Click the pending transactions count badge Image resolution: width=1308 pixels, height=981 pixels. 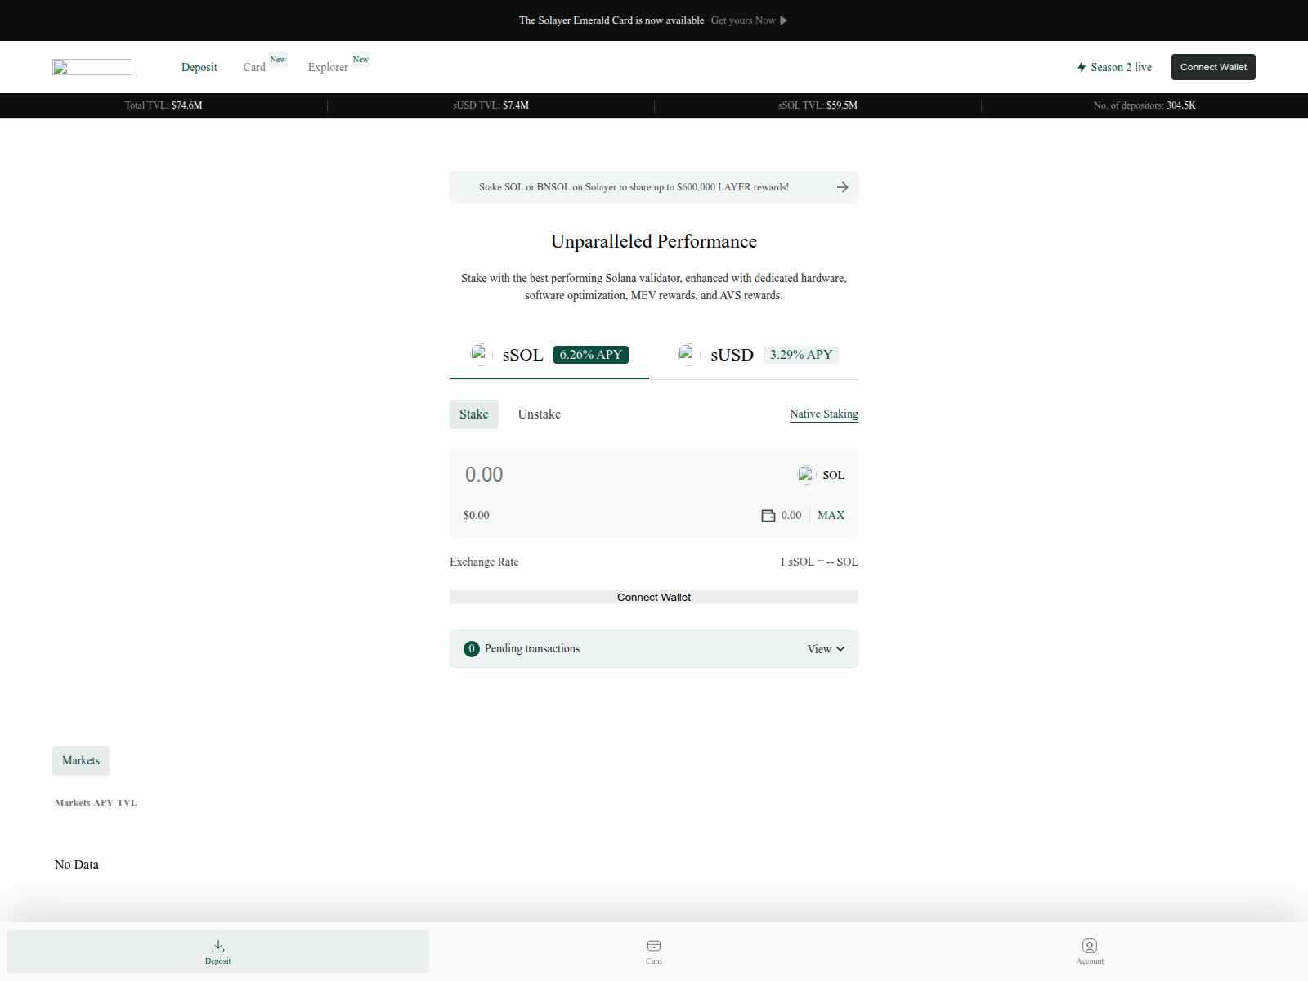(472, 649)
